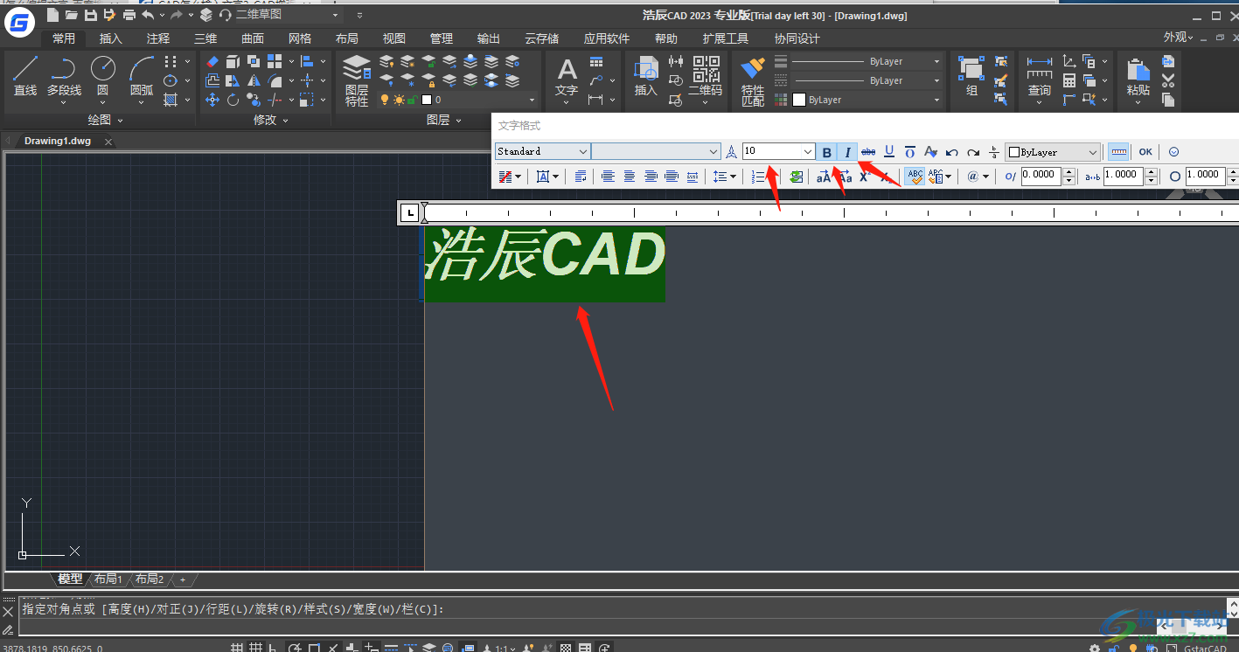Screen dimensions: 1239x652
Task: Click the Undo icon in text format bar
Action: click(952, 152)
